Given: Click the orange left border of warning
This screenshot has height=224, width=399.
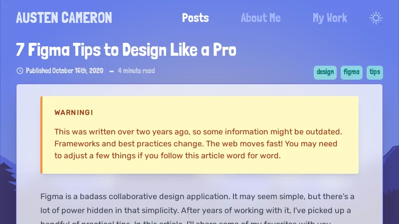Looking at the screenshot, I should click(41, 135).
